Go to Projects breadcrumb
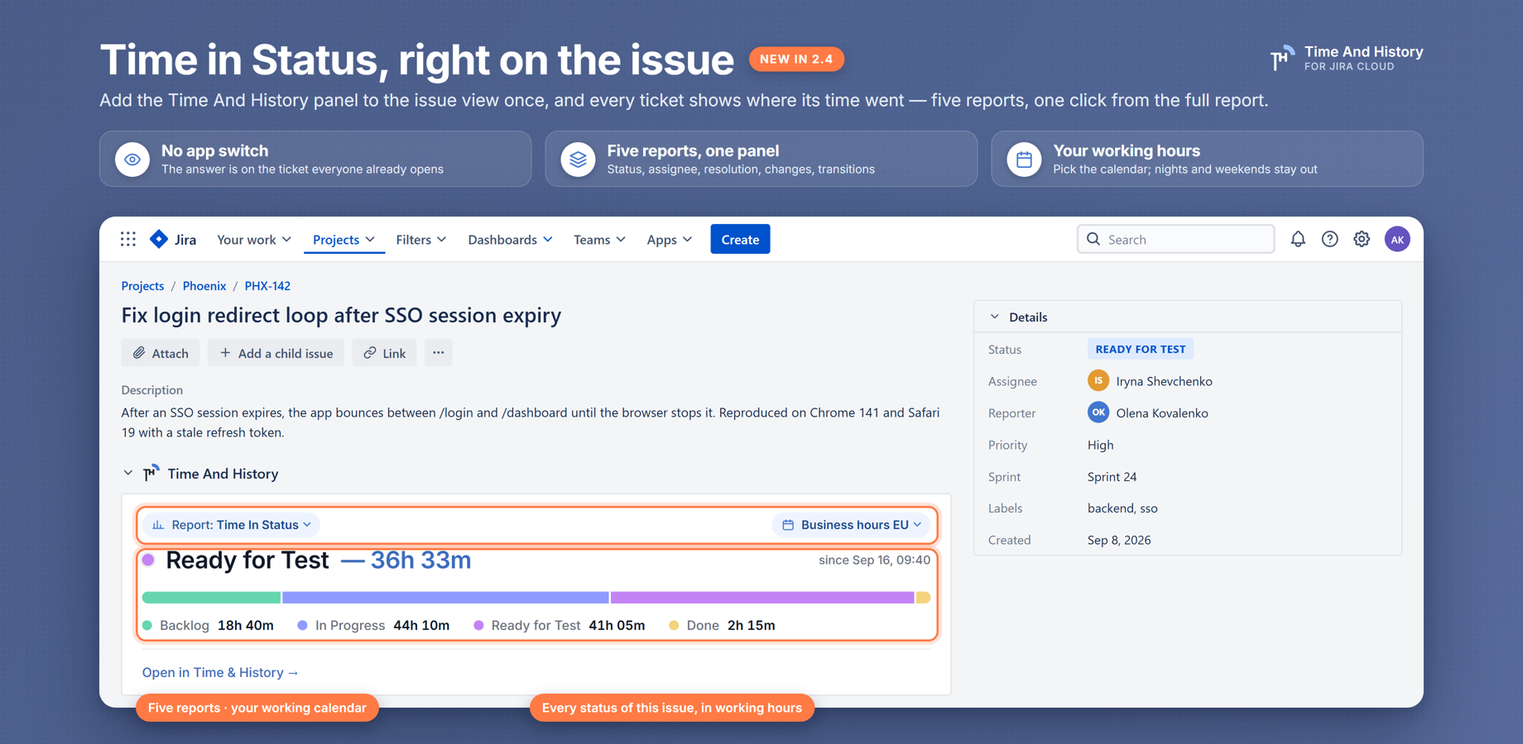The width and height of the screenshot is (1523, 744). 142,285
